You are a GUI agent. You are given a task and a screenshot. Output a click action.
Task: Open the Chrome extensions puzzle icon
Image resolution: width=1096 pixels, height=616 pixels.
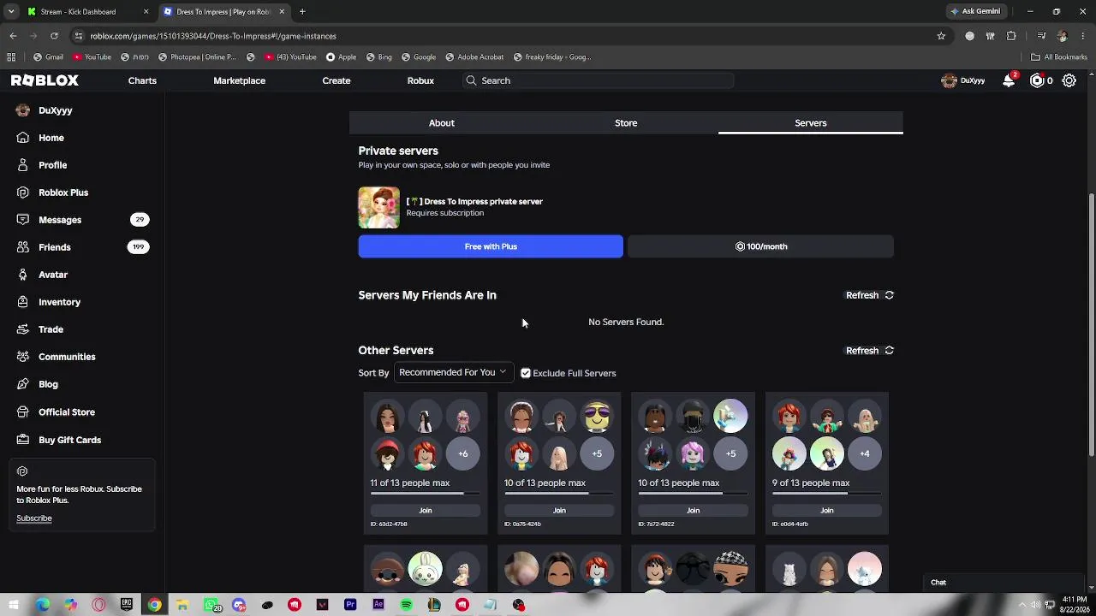(1011, 36)
